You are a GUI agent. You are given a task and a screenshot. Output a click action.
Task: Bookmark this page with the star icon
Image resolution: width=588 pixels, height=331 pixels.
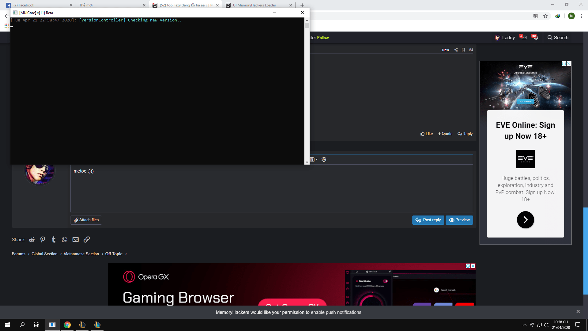pyautogui.click(x=545, y=16)
